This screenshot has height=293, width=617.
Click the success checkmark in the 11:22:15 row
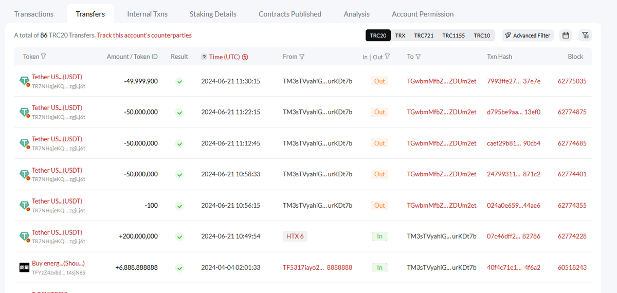[x=179, y=112]
